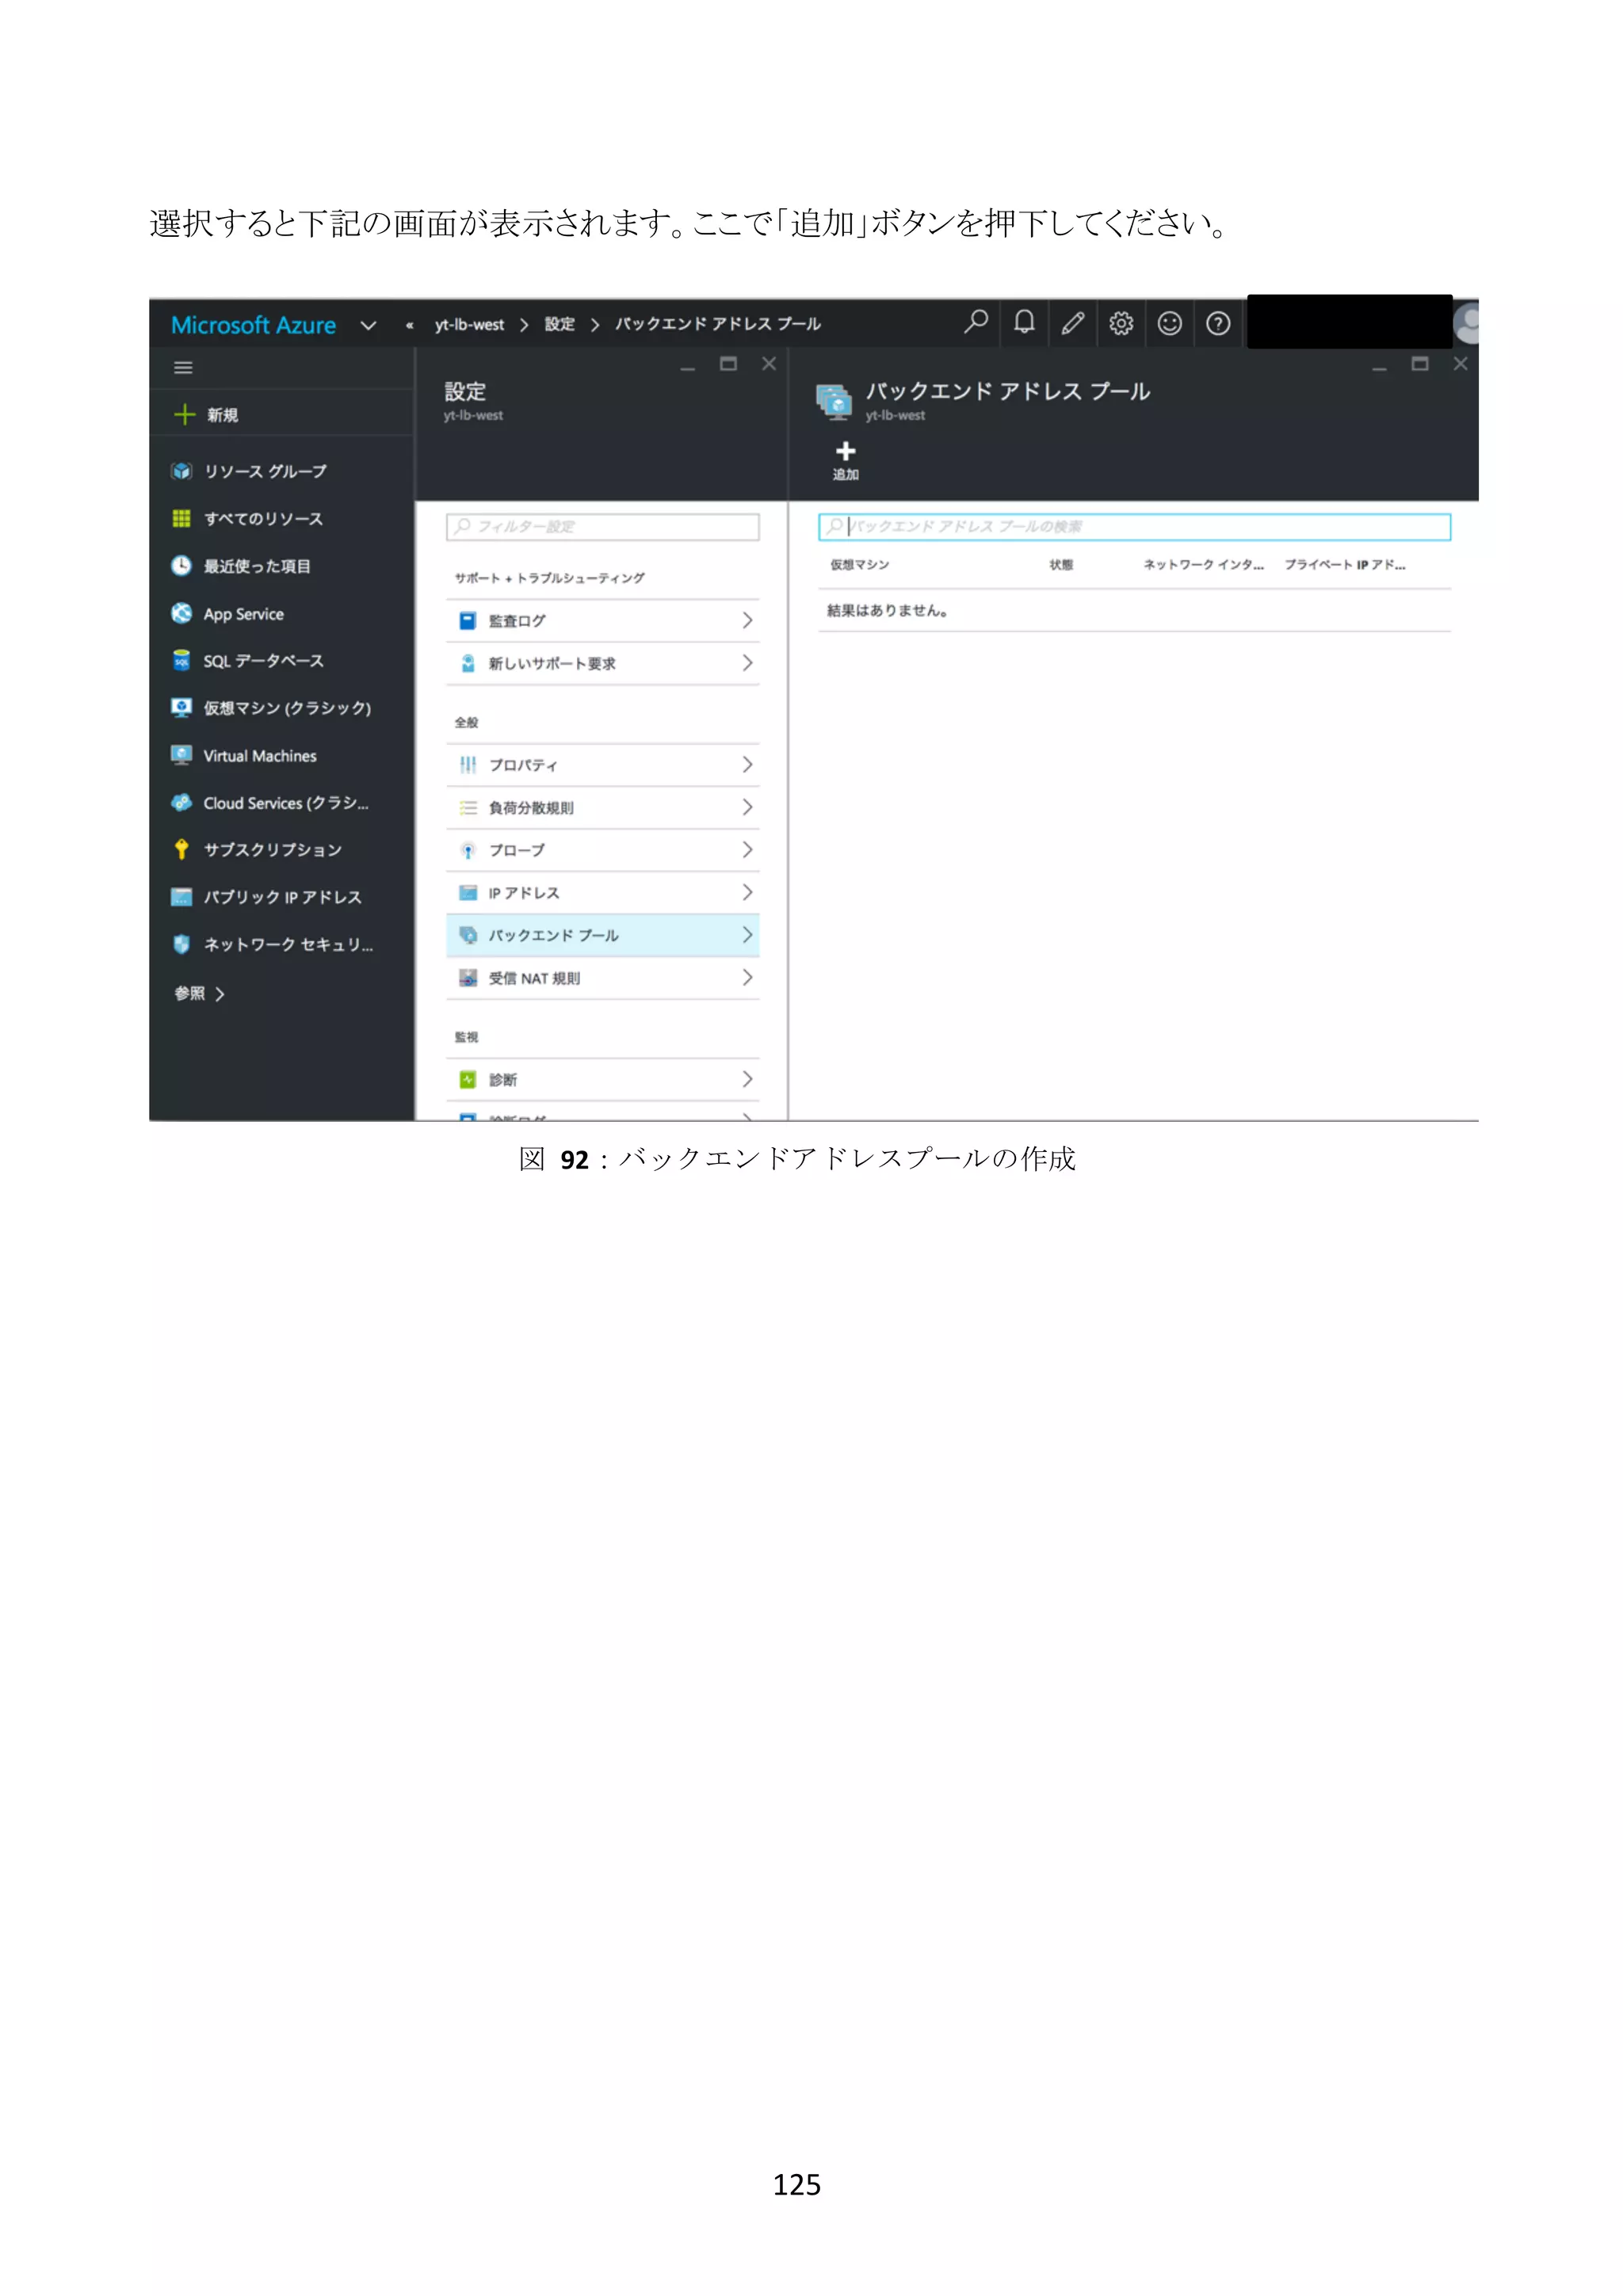The width and height of the screenshot is (1623, 2296).
Task: Open Virtual Machines in the sidebar
Action: (x=259, y=756)
